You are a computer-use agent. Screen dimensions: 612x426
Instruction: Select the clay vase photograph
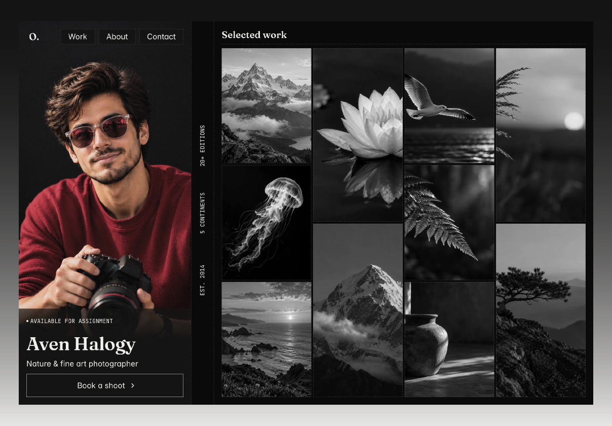click(x=449, y=339)
